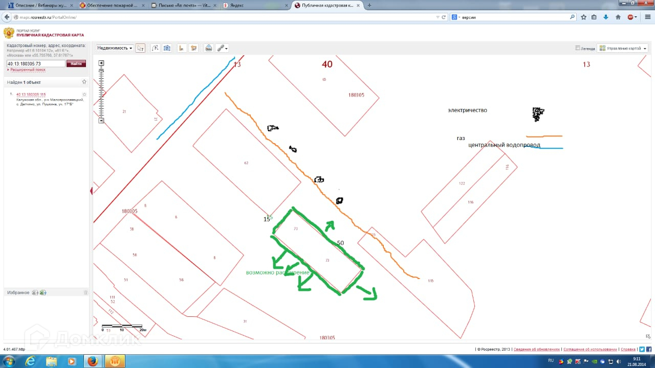Select the Публичная кадастровая карта tab
Viewport: 655px width, 368px height.
tap(327, 5)
